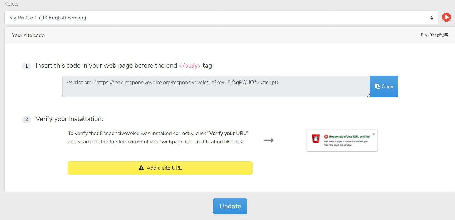
Task: Click the textarea resize handle corner
Action: [368, 95]
